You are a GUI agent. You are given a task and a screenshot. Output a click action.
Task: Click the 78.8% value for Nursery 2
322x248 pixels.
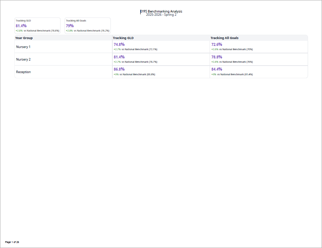click(x=216, y=57)
